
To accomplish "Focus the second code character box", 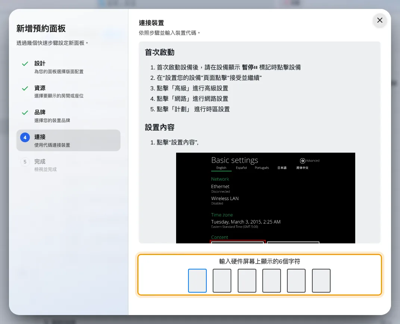I will 222,280.
